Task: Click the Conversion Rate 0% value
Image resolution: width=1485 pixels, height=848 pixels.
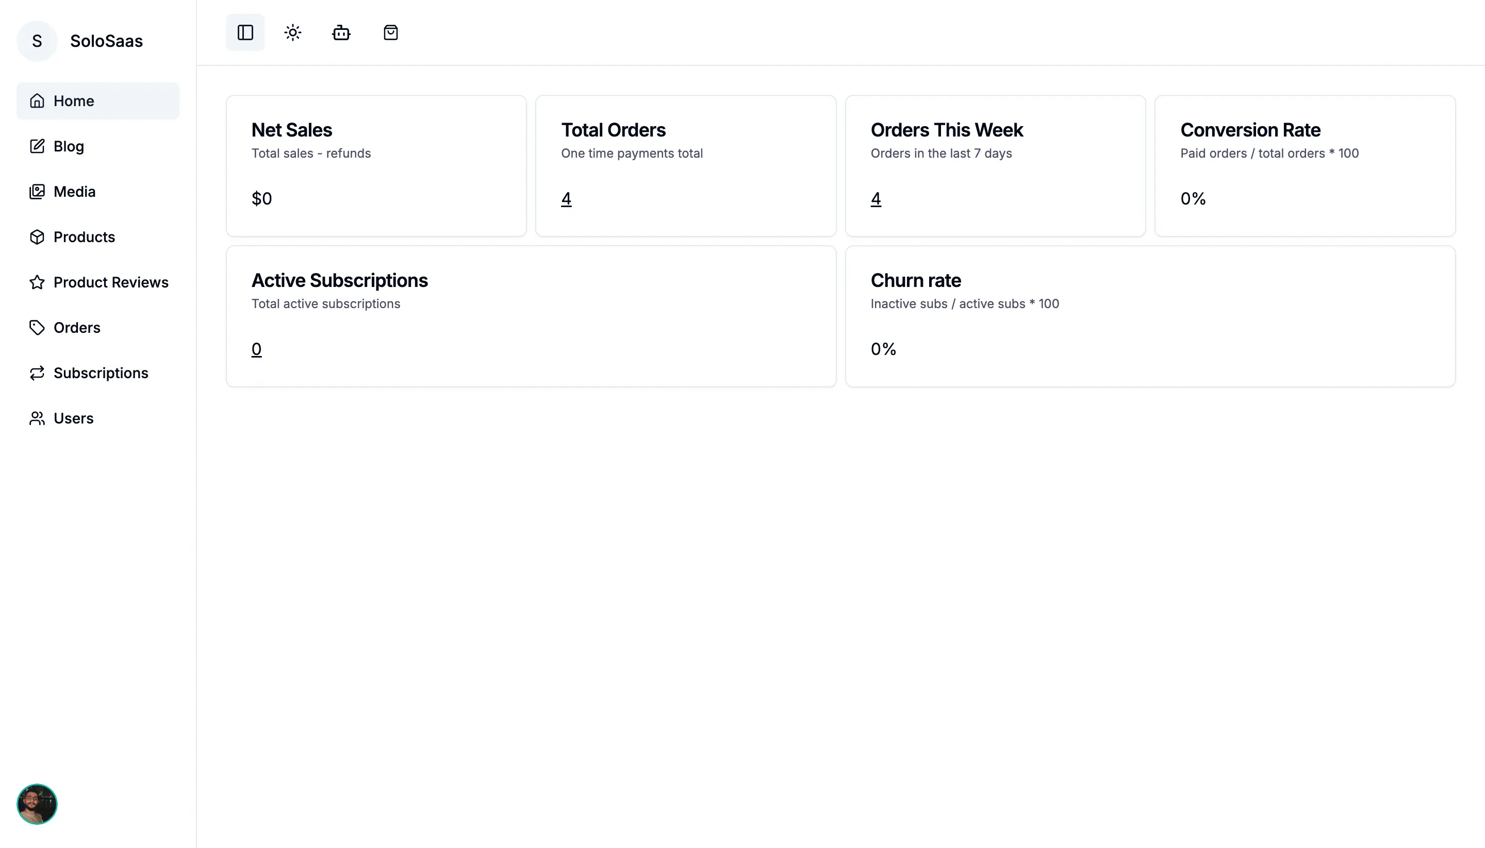Action: [x=1193, y=199]
